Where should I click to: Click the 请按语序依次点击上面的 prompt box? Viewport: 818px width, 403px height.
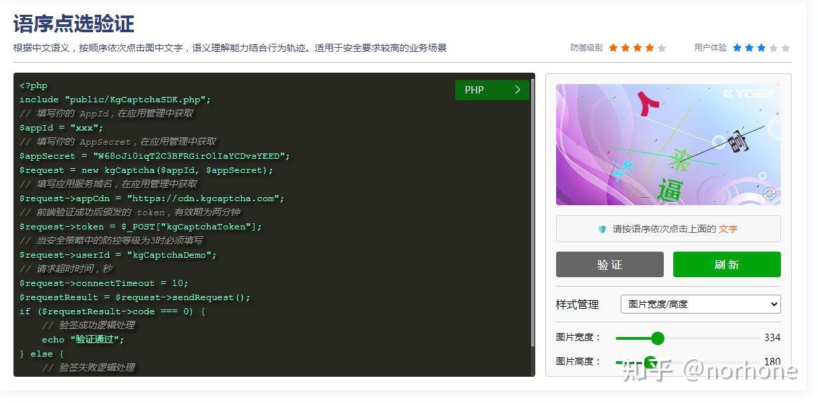coord(669,229)
